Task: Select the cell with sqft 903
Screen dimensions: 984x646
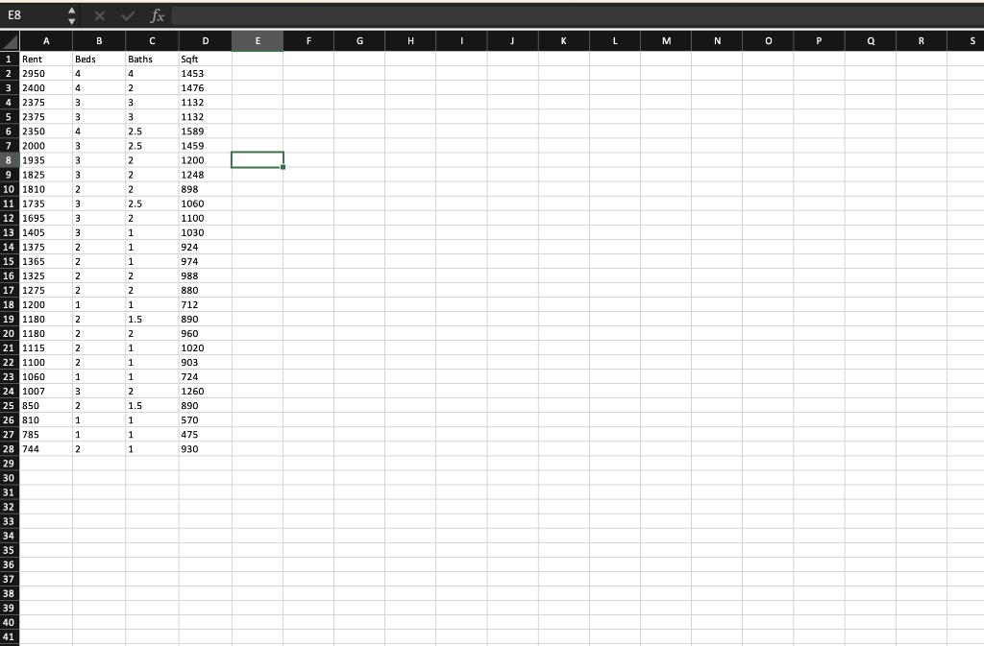Action: [x=206, y=362]
